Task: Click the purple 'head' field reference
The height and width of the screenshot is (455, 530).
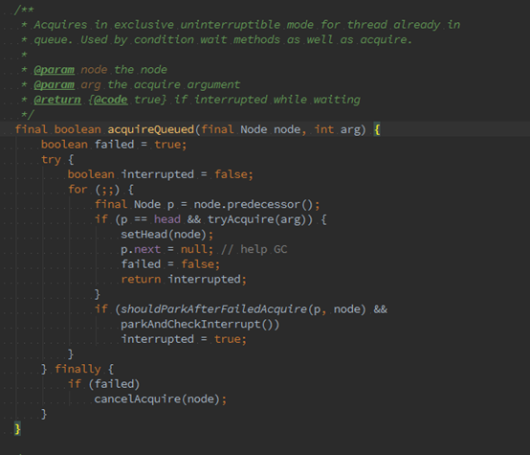Action: point(167,219)
